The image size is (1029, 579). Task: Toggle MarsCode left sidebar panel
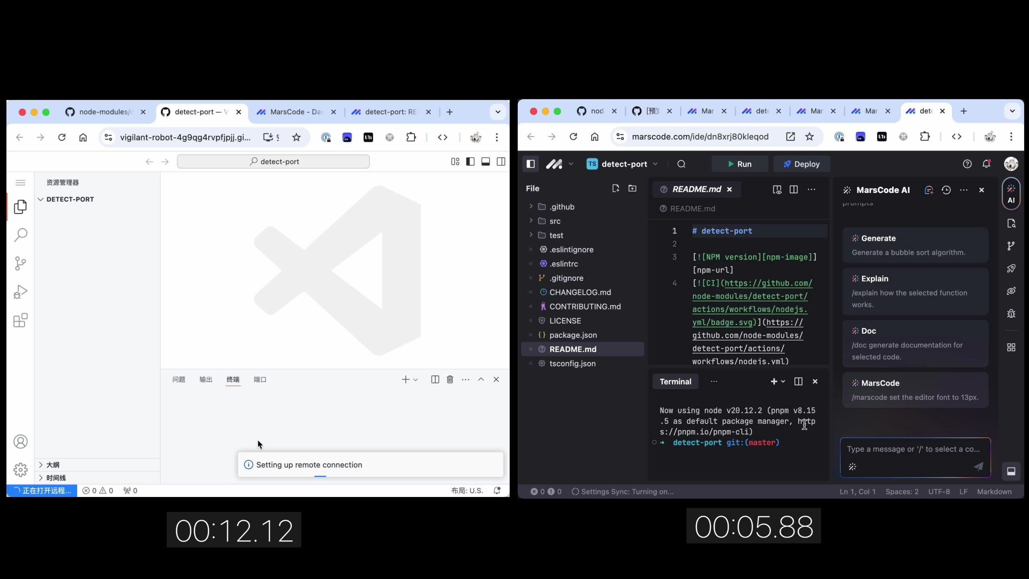[x=530, y=164]
